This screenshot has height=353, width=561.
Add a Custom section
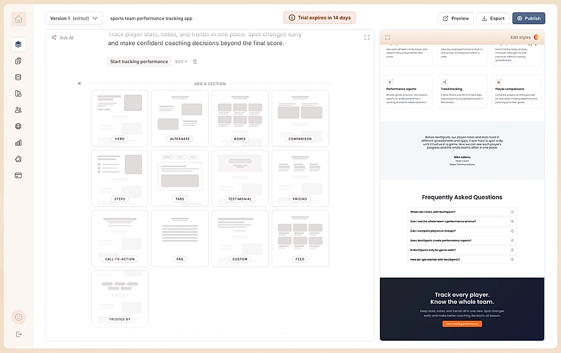(240, 238)
